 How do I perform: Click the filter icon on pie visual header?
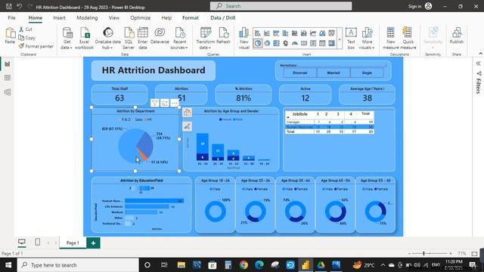point(154,103)
